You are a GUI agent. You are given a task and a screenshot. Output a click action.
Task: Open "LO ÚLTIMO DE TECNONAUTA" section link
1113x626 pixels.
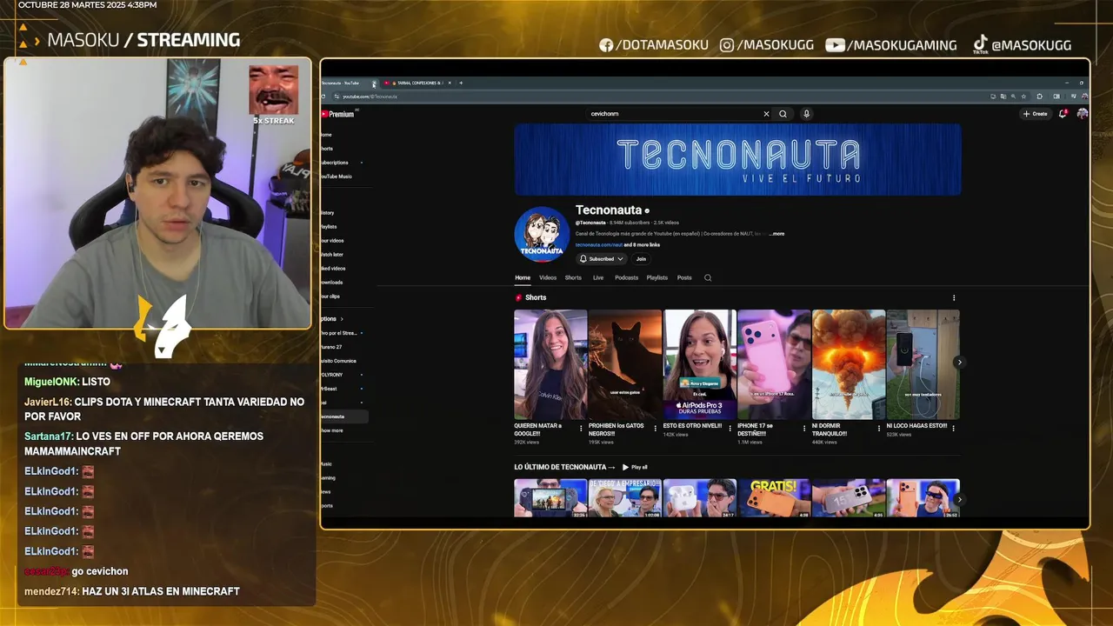pyautogui.click(x=564, y=468)
